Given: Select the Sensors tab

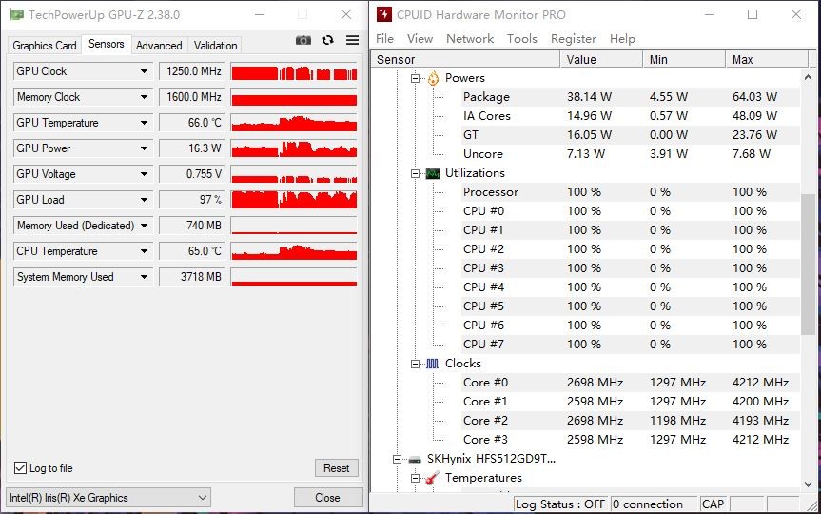Looking at the screenshot, I should pyautogui.click(x=107, y=44).
